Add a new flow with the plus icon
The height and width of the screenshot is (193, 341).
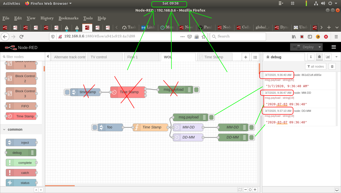pos(246,57)
